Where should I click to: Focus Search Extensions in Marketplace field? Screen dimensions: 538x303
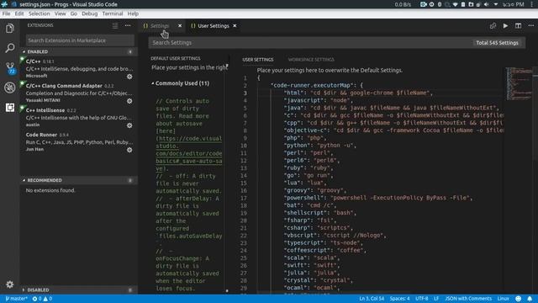coord(80,40)
